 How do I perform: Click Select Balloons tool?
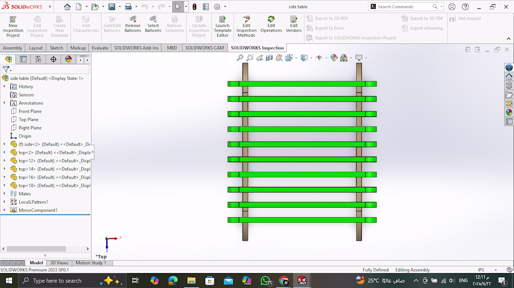pos(153,24)
